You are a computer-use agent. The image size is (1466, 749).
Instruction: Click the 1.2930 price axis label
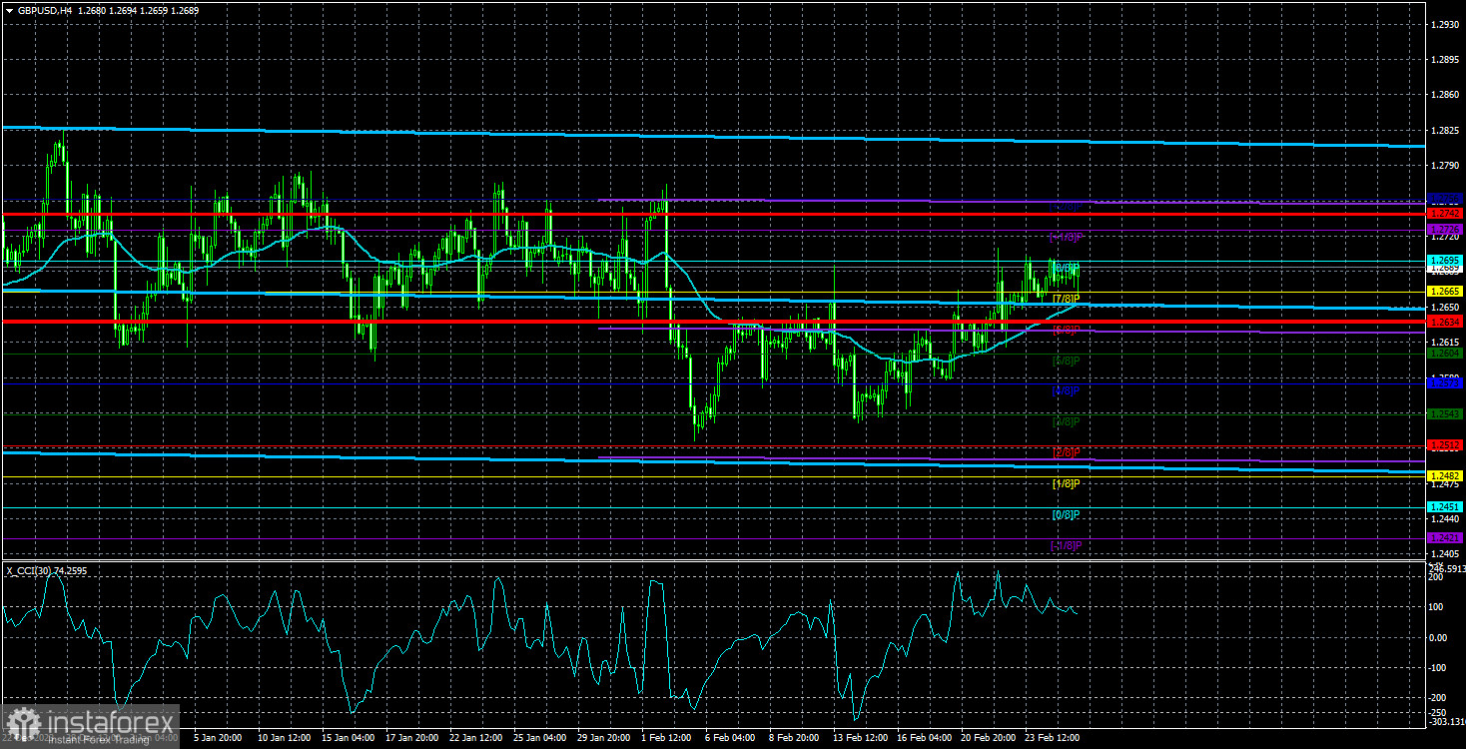(1444, 23)
